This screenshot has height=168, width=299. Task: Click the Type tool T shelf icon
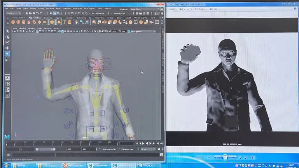pyautogui.click(x=64, y=22)
